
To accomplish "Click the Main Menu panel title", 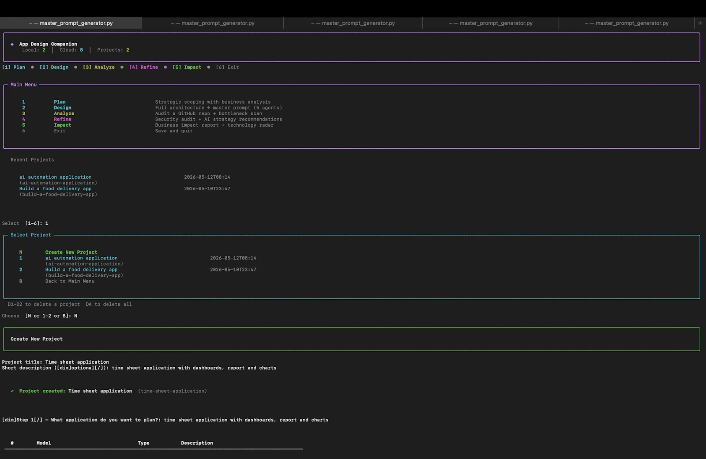I will click(24, 85).
